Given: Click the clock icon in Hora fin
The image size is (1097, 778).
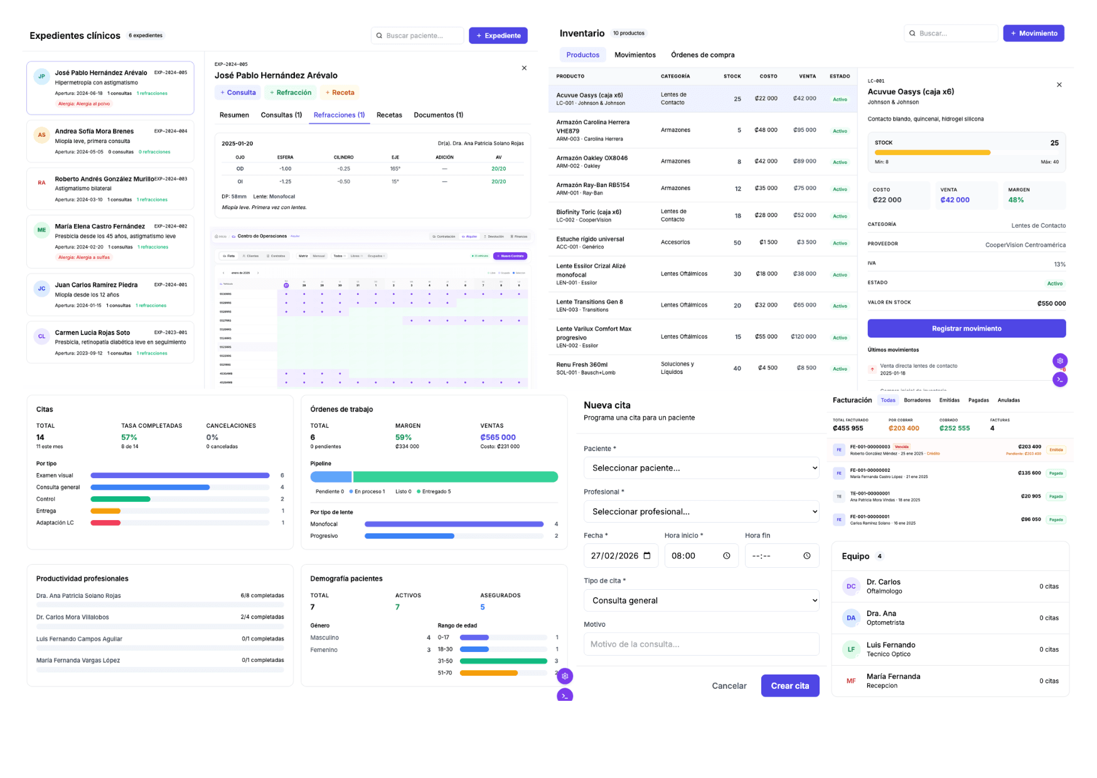Looking at the screenshot, I should pos(806,556).
